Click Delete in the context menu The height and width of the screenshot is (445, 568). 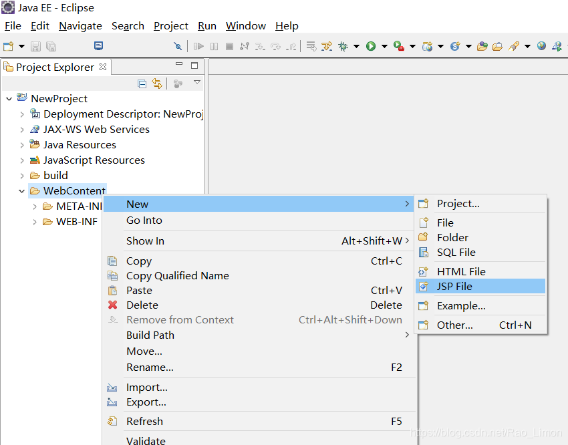tap(260, 305)
